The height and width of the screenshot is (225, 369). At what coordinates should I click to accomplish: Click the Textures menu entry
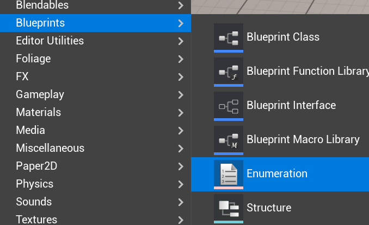pos(37,220)
